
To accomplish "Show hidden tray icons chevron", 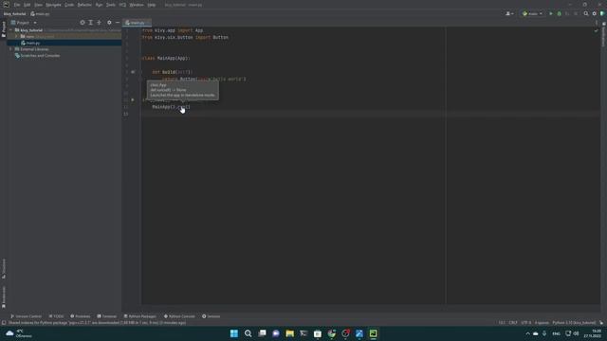I will [x=527, y=333].
